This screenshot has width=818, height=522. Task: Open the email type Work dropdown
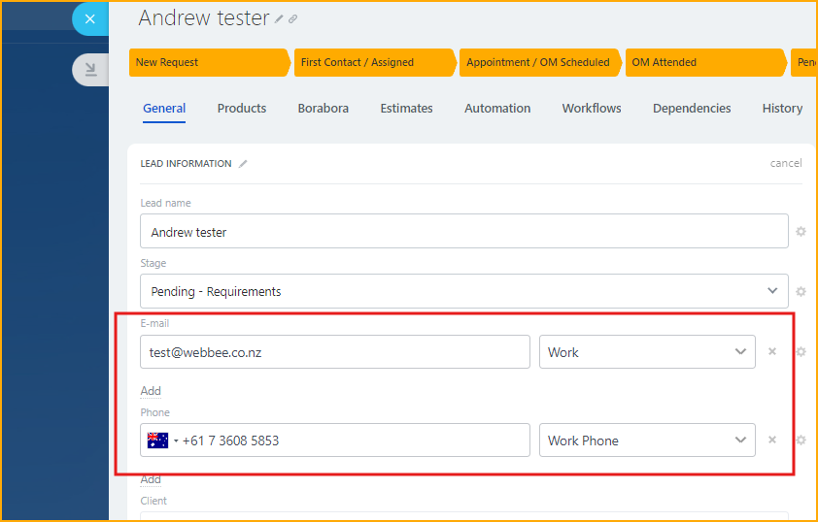click(x=647, y=352)
